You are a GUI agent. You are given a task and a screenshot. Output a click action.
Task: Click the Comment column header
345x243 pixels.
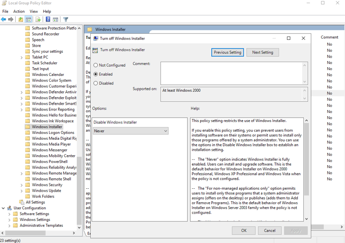[x=329, y=37]
